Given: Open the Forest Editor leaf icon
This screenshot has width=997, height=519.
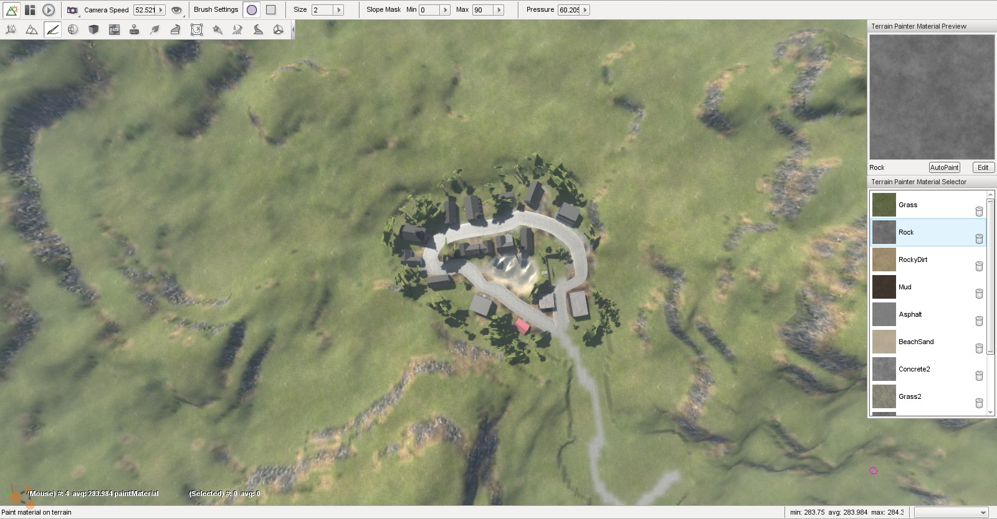Looking at the screenshot, I should click(x=155, y=29).
